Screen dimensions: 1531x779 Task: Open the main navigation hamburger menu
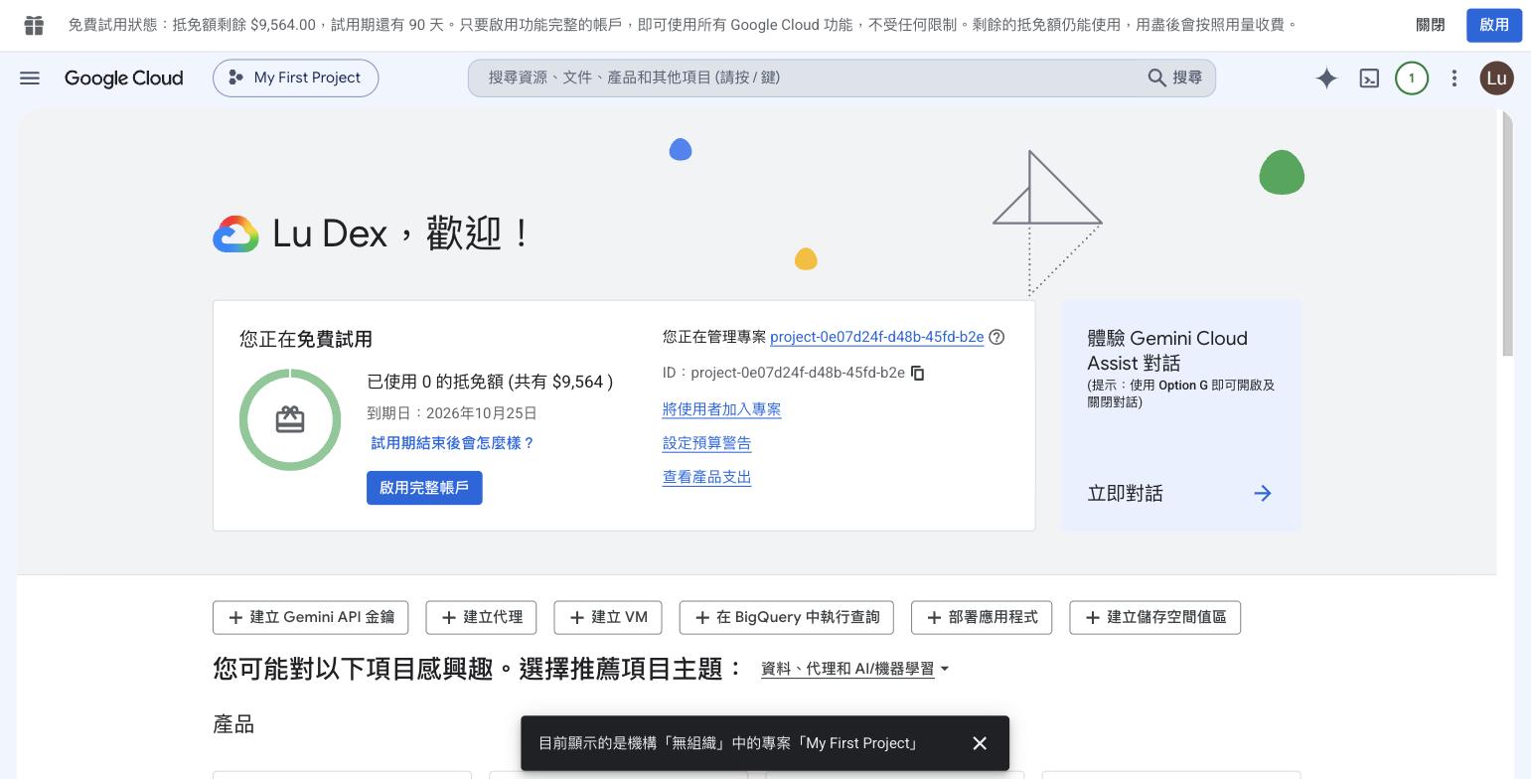click(30, 78)
